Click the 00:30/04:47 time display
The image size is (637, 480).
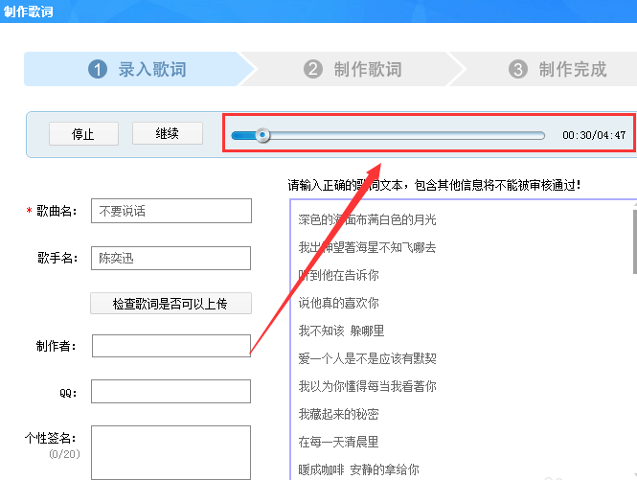coord(594,135)
